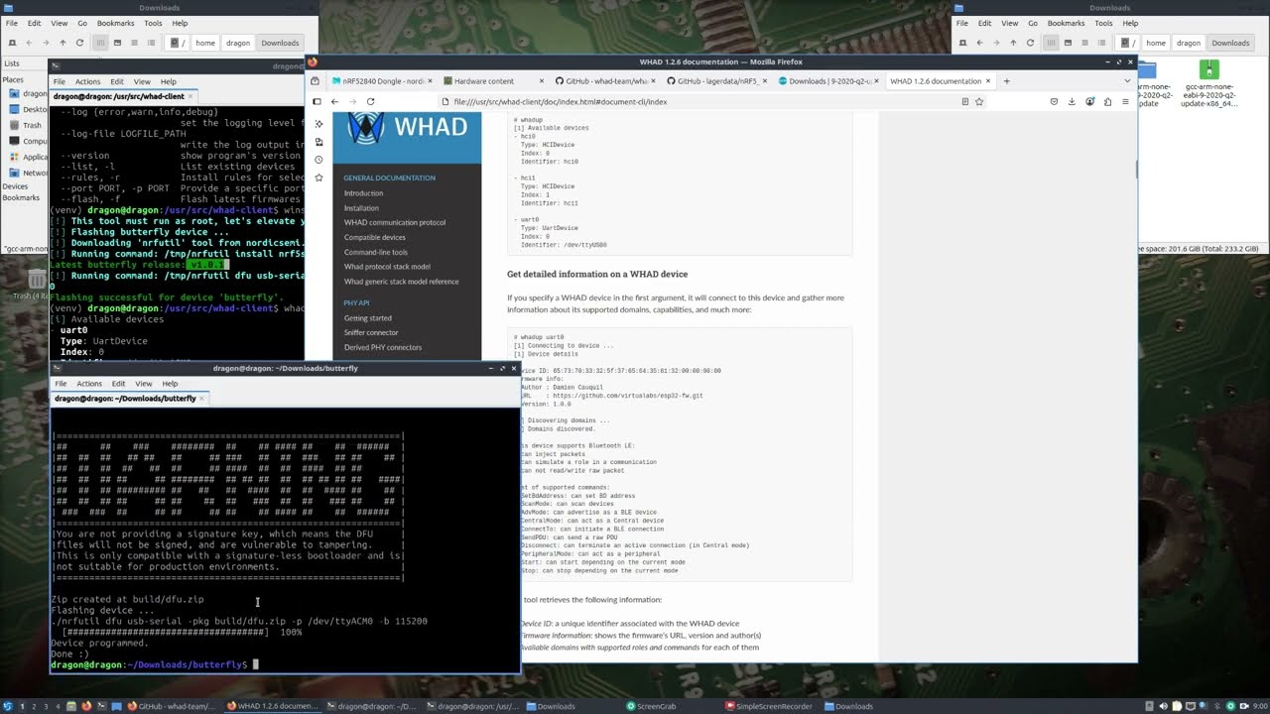Open Firefox launcher in bottom panel
Image resolution: width=1270 pixels, height=714 pixels.
[x=86, y=706]
